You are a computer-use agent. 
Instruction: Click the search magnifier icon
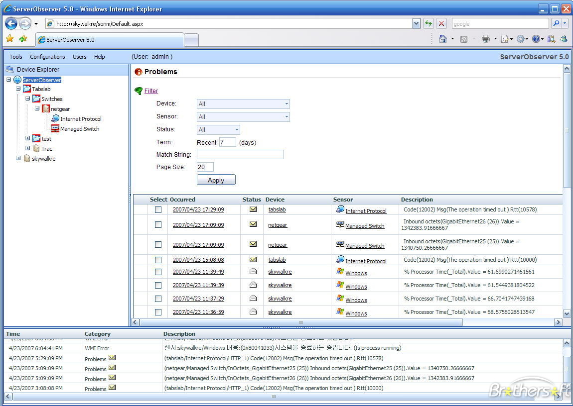[x=556, y=24]
